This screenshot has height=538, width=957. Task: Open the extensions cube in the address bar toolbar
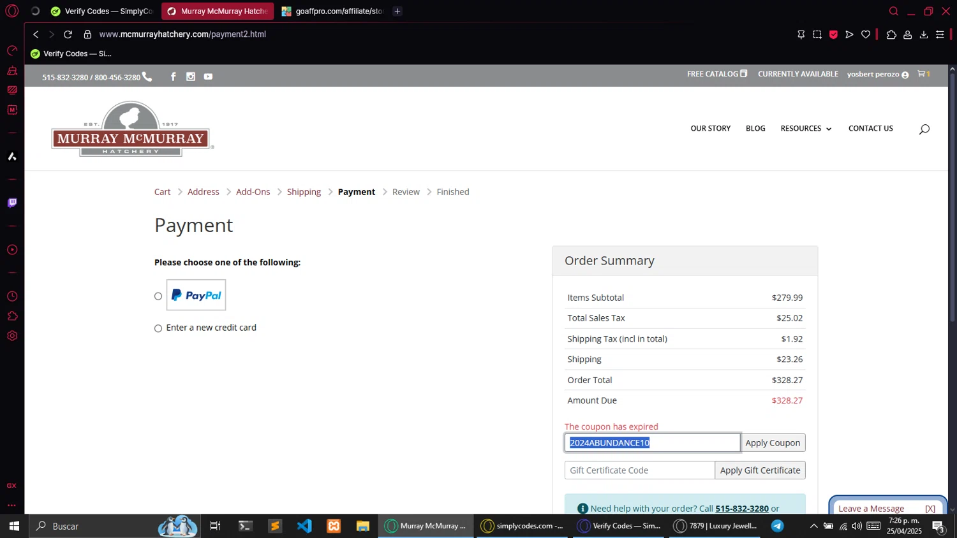[x=891, y=34]
